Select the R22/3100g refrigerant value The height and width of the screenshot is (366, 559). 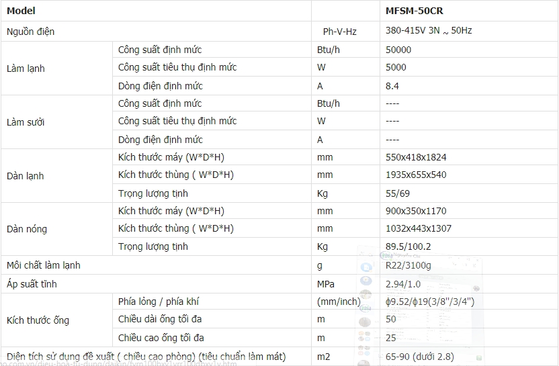point(408,265)
